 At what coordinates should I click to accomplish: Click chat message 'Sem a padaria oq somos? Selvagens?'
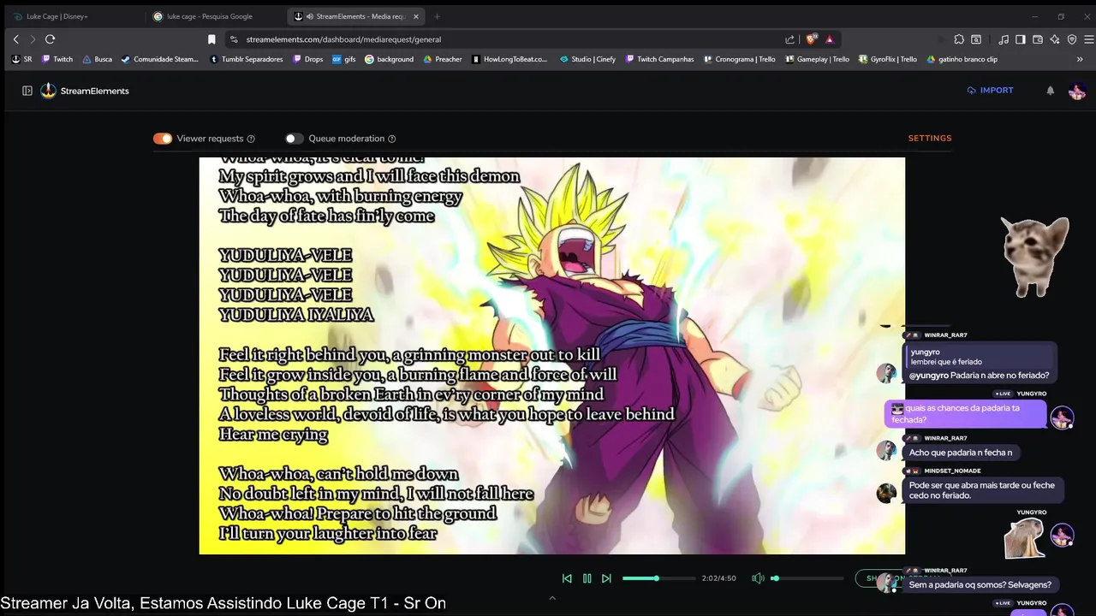pyautogui.click(x=980, y=585)
